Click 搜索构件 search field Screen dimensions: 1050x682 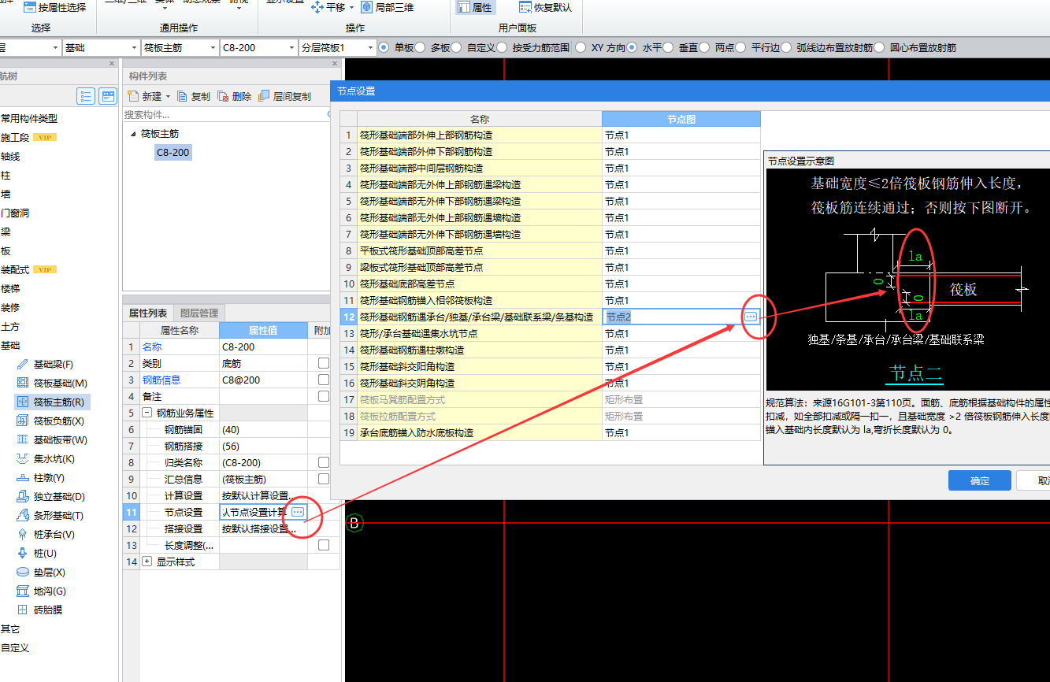click(x=225, y=115)
